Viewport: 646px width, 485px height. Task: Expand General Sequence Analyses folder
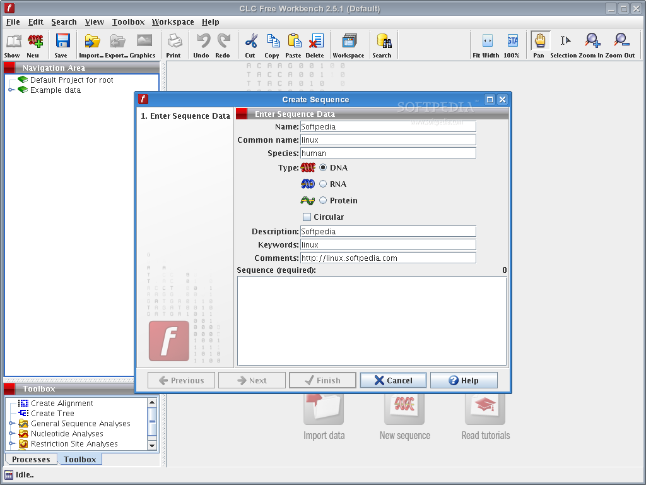click(12, 424)
